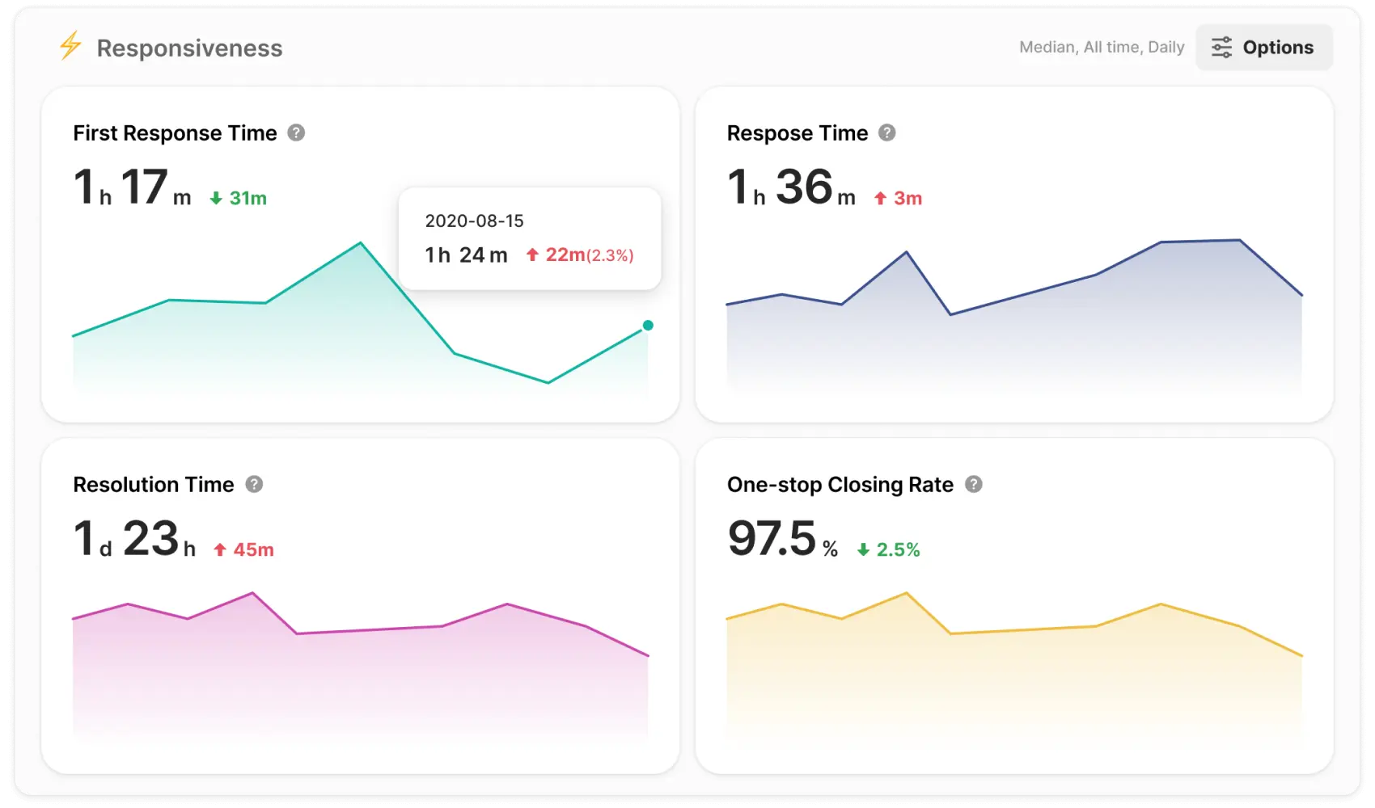This screenshot has width=1375, height=808.
Task: Show Resolution Time help tooltip icon
Action: click(x=254, y=484)
